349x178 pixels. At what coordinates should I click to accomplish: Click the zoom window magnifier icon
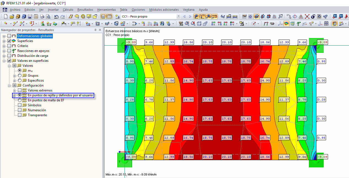tap(187, 24)
